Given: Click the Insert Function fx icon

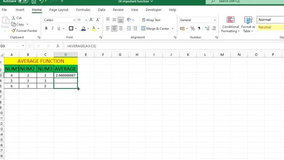Looking at the screenshot, I should (58, 46).
